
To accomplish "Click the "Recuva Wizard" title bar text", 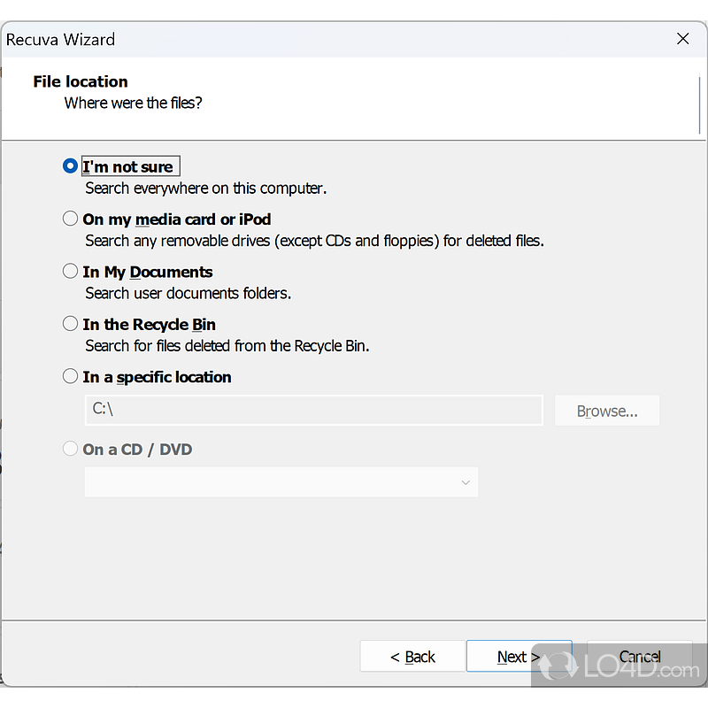I will point(60,40).
